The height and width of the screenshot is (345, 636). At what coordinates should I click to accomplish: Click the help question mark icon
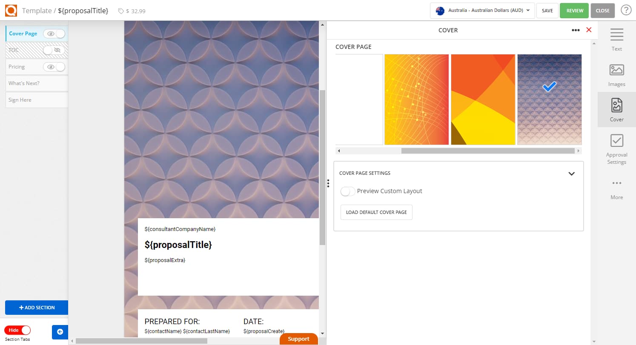tap(626, 10)
